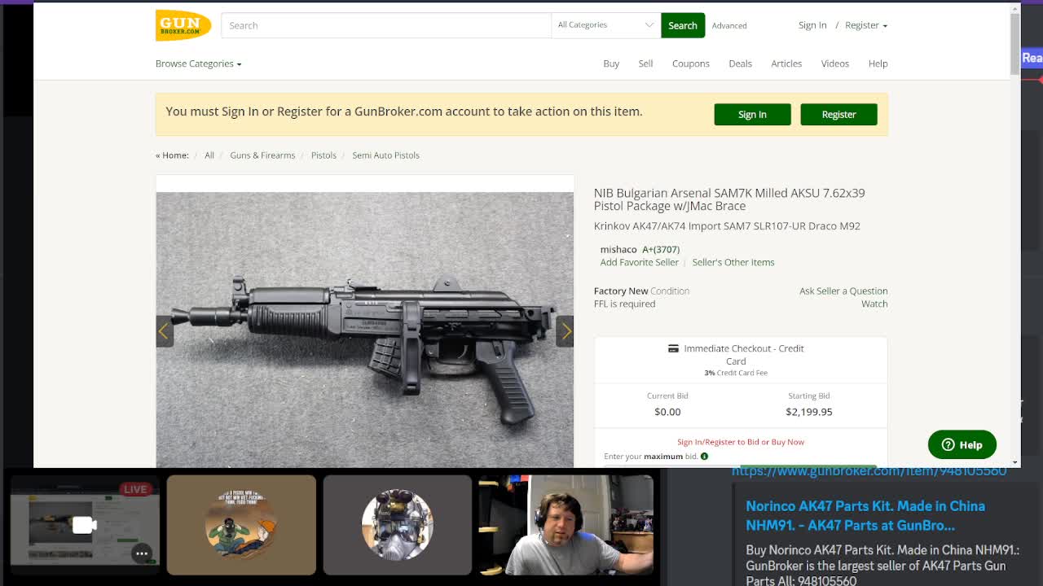Click the green Search button

[x=683, y=25]
